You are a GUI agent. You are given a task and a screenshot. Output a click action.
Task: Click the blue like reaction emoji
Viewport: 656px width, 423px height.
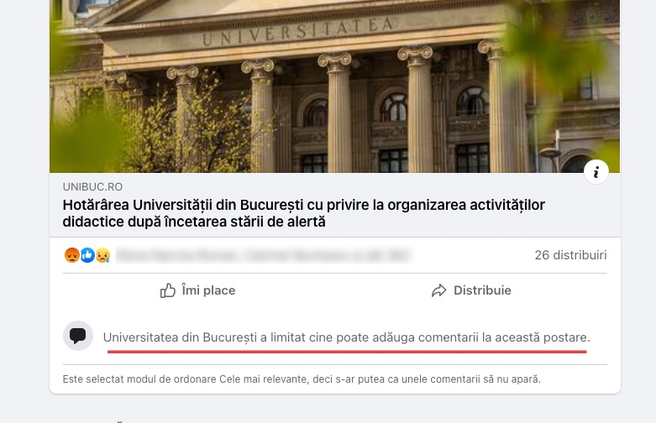pyautogui.click(x=87, y=255)
